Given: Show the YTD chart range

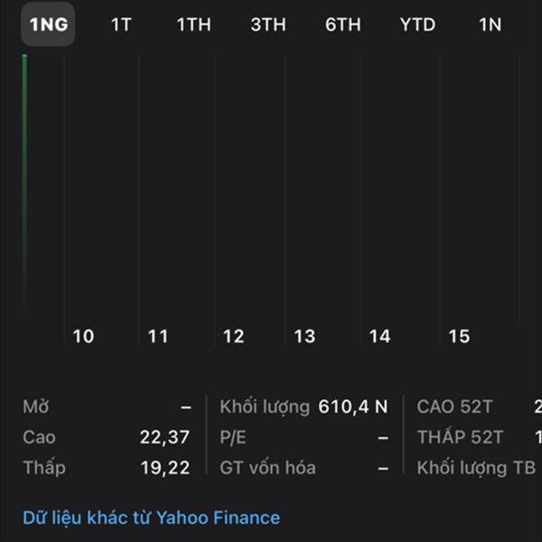Looking at the screenshot, I should [x=417, y=24].
